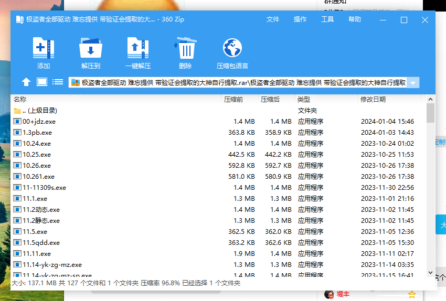Click the 360 Zip app icon in title bar
This screenshot has width=446, height=301.
click(x=20, y=19)
